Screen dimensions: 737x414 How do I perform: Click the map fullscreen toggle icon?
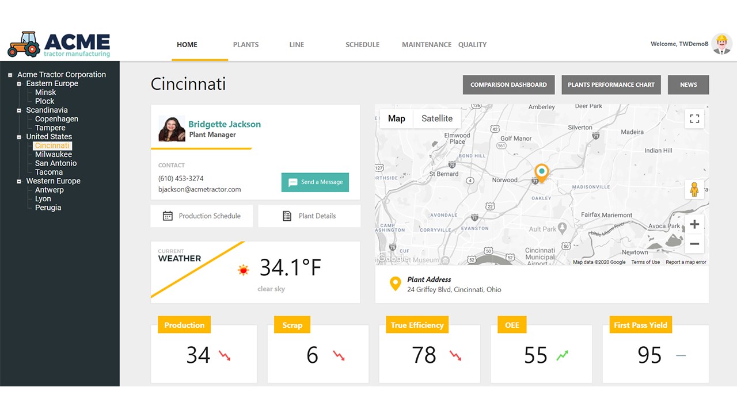[x=694, y=118]
